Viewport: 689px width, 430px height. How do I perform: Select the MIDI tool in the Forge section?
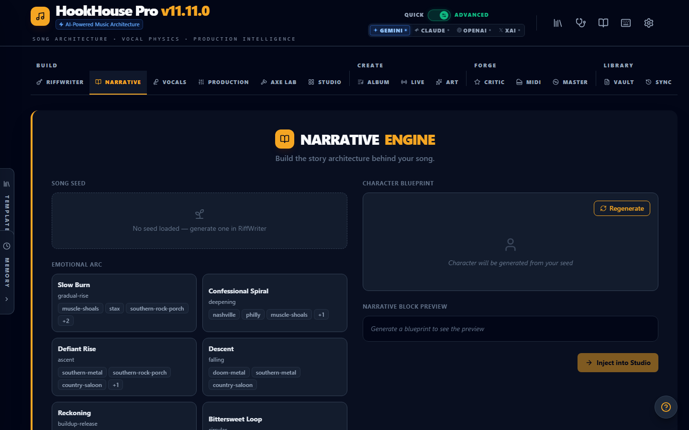528,82
